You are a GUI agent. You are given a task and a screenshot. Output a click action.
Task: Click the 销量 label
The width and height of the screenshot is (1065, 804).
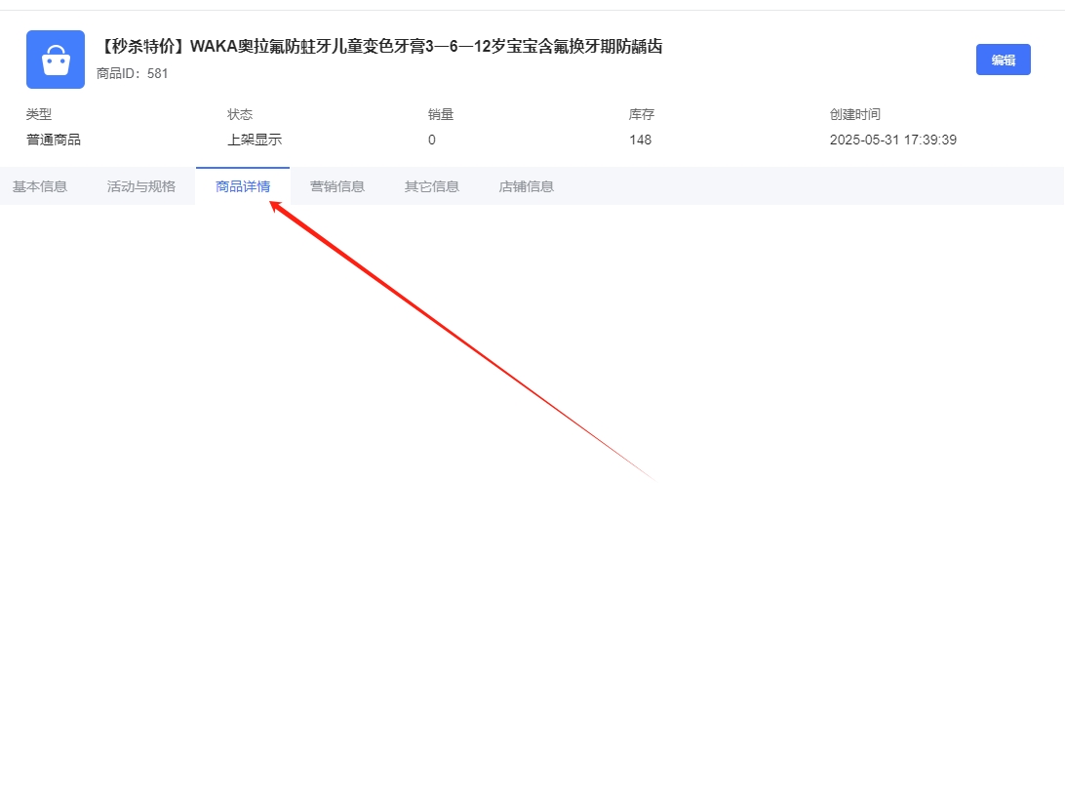click(441, 114)
